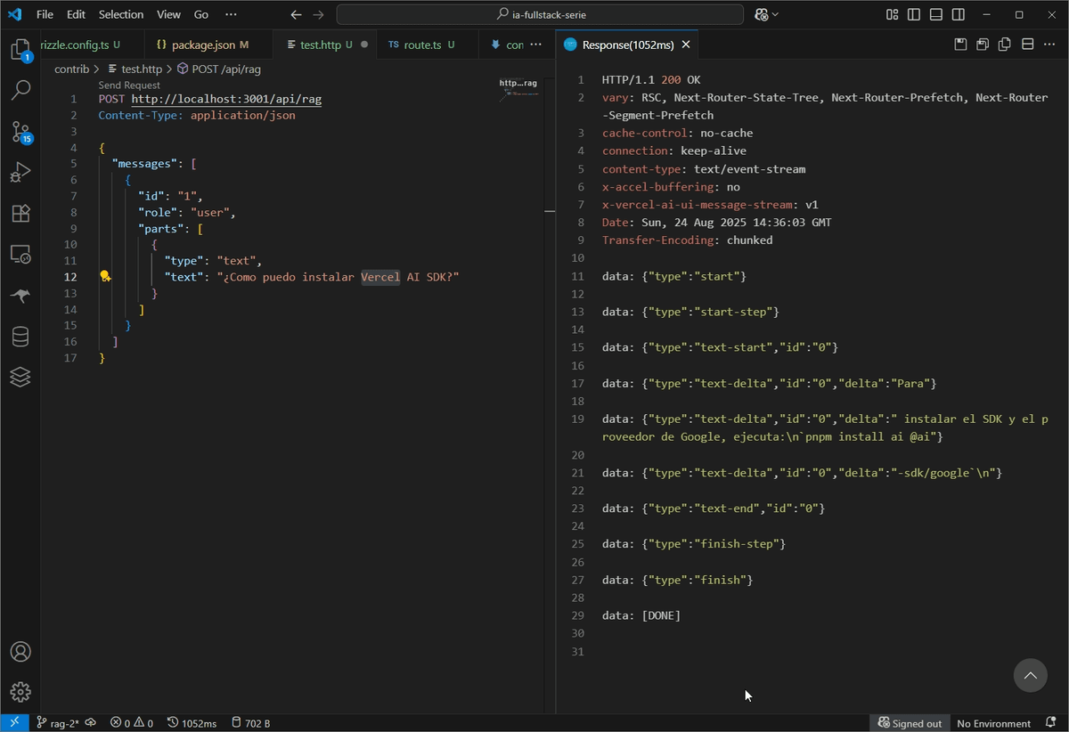Save the response using the save icon
1069x732 pixels.
(959, 45)
